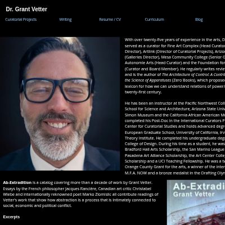Open the Ab-Extradition book cover image
Viewport: 225px width, 225px height.
coord(196,202)
